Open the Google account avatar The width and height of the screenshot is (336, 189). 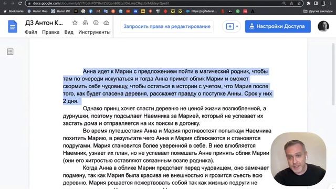coord(323,26)
